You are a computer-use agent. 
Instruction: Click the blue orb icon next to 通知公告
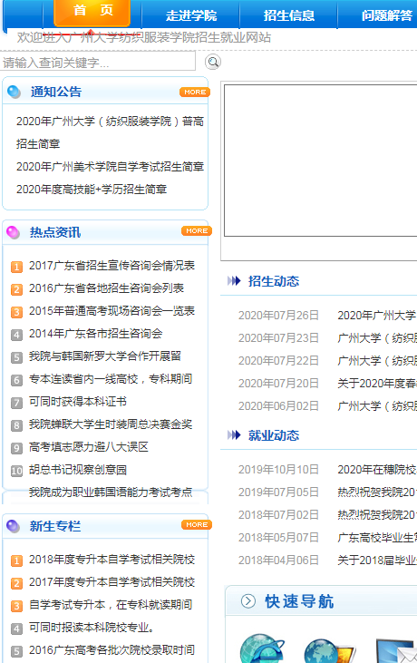pos(14,92)
